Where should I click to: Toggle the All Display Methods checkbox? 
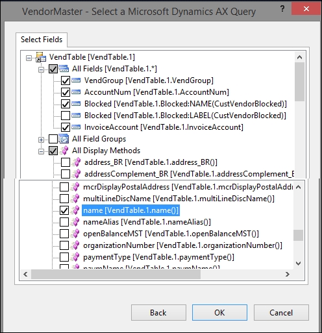coord(53,151)
